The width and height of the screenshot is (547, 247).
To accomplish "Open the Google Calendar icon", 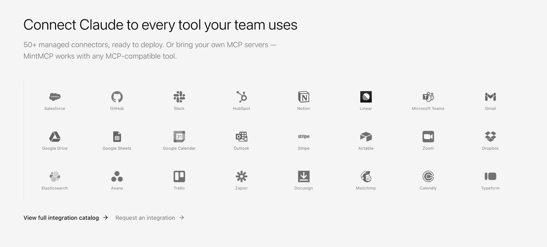I will pyautogui.click(x=179, y=136).
